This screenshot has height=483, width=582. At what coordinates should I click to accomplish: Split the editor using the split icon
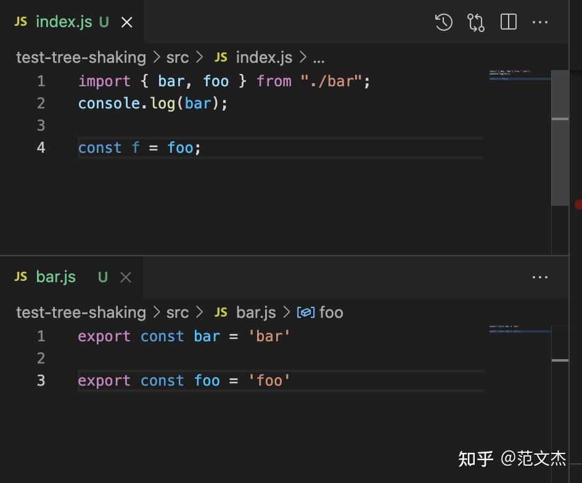[x=507, y=22]
